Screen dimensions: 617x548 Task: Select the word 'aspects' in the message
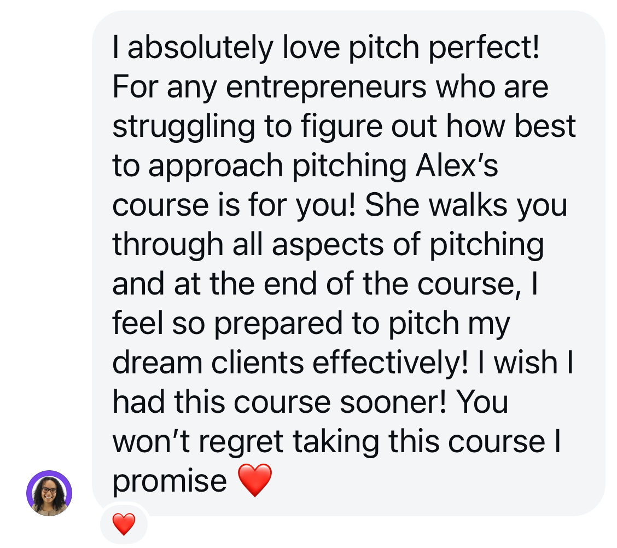(x=328, y=246)
